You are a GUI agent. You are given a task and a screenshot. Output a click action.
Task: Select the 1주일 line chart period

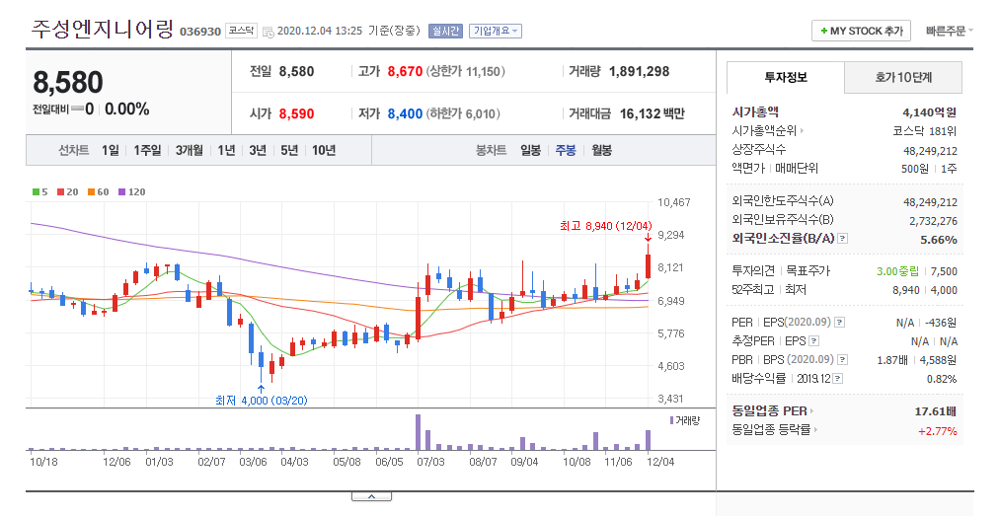coord(147,150)
